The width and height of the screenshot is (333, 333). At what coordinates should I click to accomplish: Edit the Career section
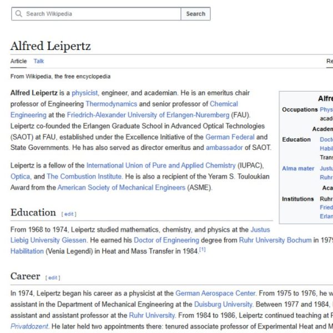53,278
